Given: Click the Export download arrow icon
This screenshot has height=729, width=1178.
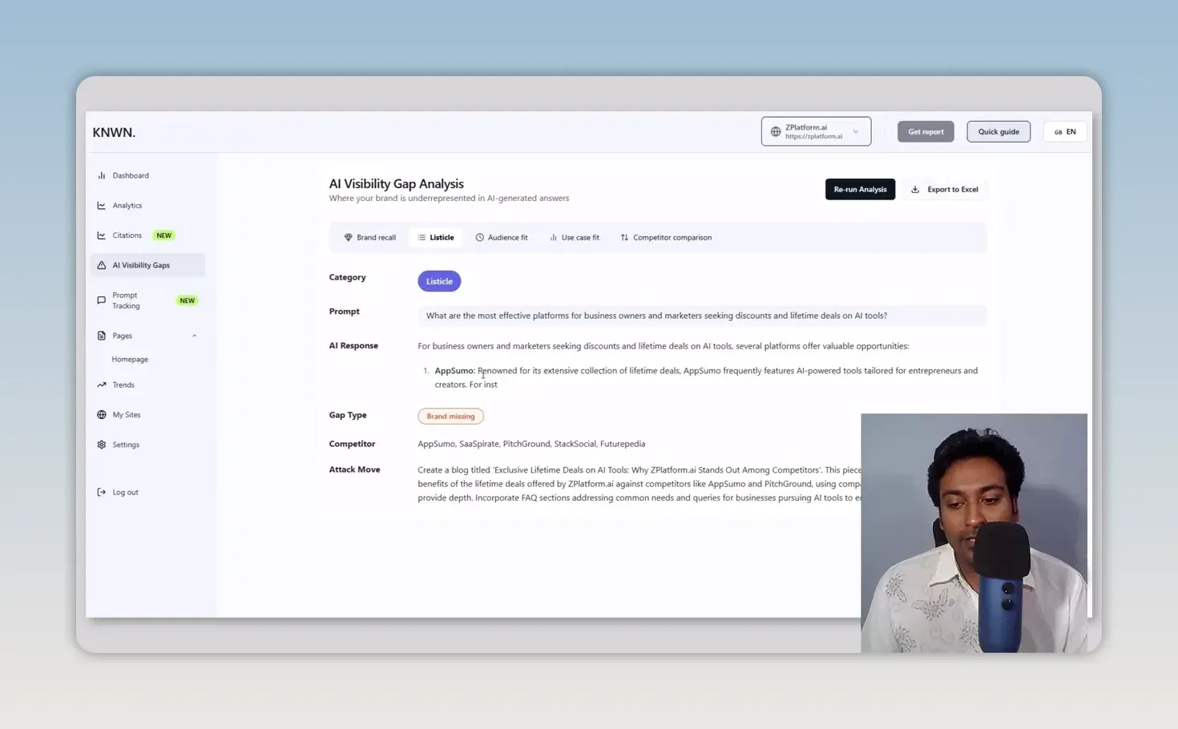Looking at the screenshot, I should (915, 189).
